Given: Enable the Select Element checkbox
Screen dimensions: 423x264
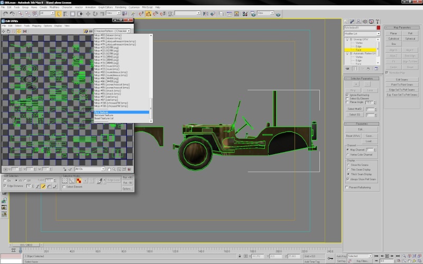Looking at the screenshot, I should tap(64, 186).
